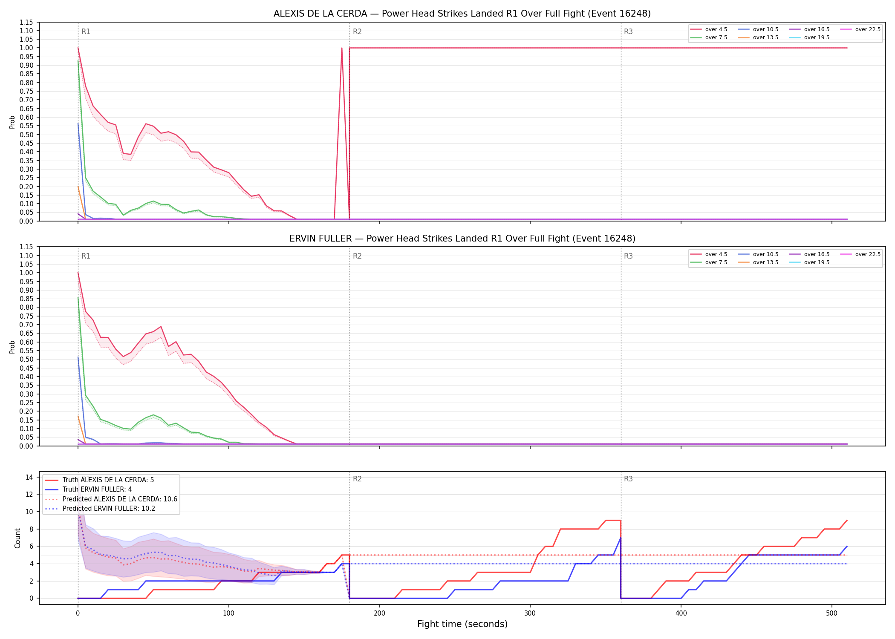The image size is (895, 639).
Task: Click the R2 round label in Ervin Fuller chart
Action: tap(357, 256)
